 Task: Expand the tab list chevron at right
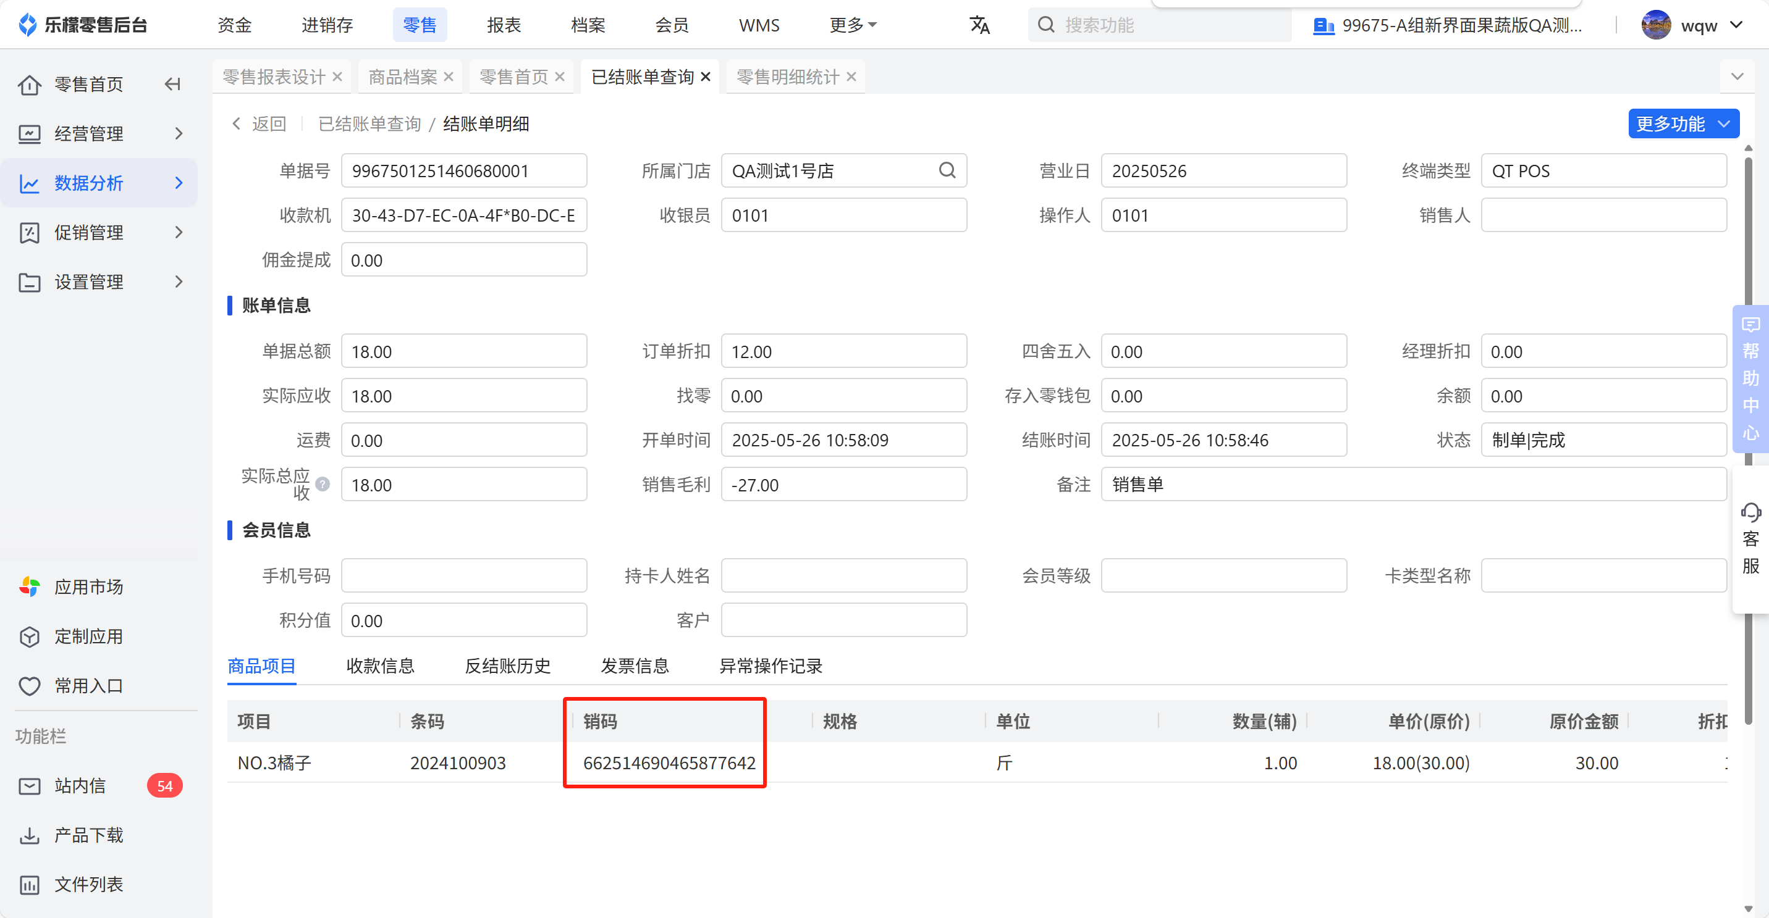pyautogui.click(x=1737, y=76)
